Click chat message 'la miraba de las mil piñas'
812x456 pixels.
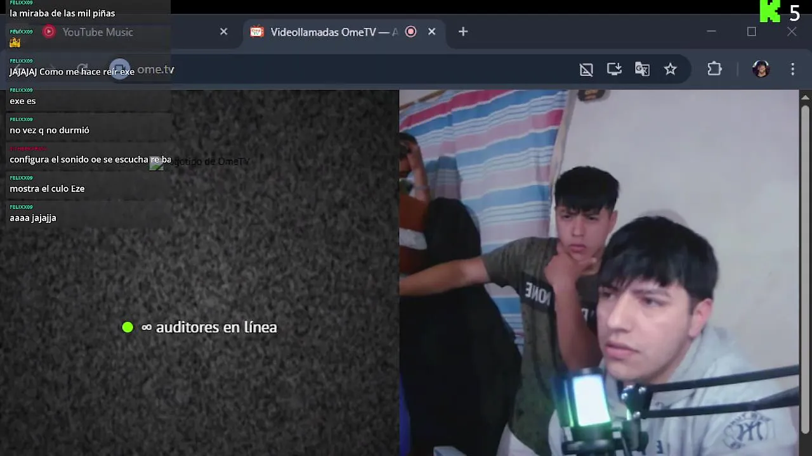click(x=62, y=13)
